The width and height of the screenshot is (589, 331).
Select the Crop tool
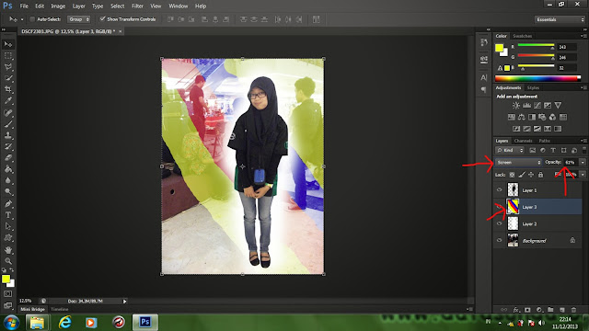point(8,89)
